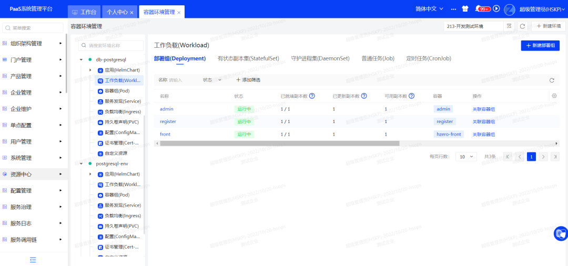568x266 pixels.
Task: Go to the next page in pagination
Action: (x=543, y=157)
